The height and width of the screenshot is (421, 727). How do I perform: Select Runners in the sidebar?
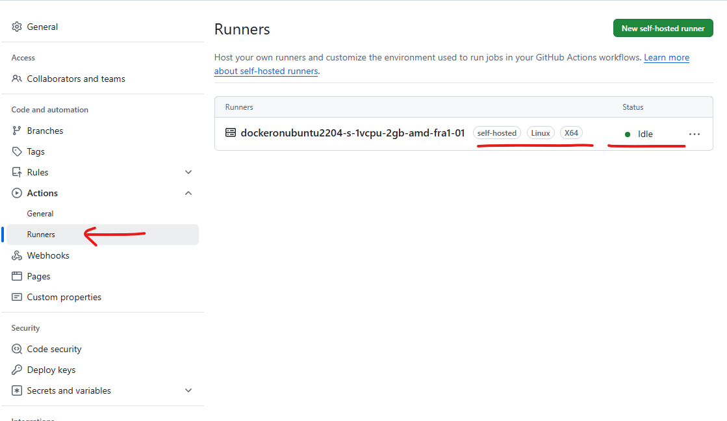point(41,234)
